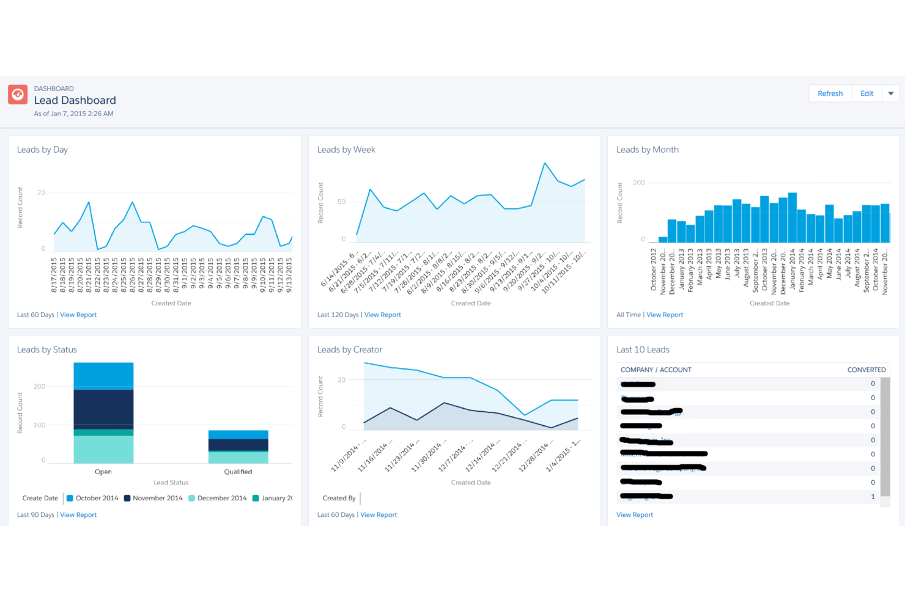Click the "Lead Status" axis title
Image resolution: width=905 pixels, height=603 pixels.
171,483
